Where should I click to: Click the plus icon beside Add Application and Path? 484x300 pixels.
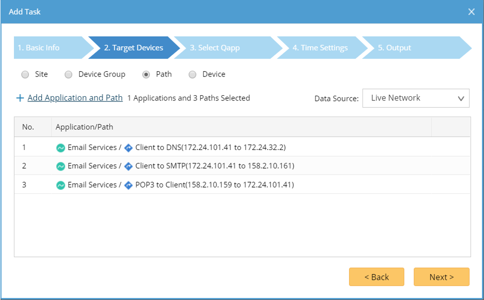20,98
